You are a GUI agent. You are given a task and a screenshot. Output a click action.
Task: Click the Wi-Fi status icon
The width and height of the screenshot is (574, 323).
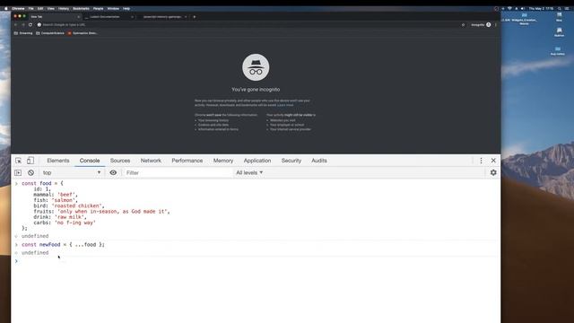(509, 8)
